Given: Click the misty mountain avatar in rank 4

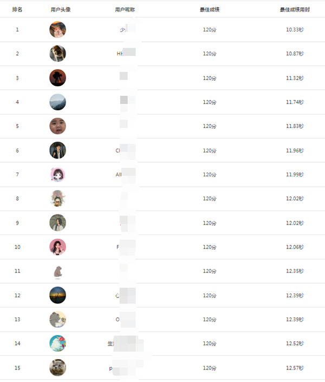Looking at the screenshot, I should coord(57,102).
